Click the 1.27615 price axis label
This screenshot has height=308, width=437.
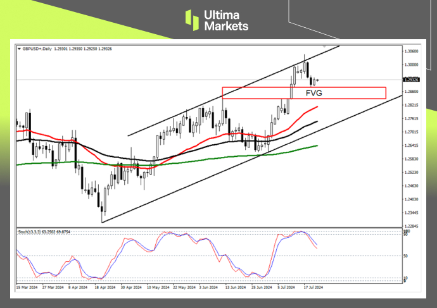point(412,119)
